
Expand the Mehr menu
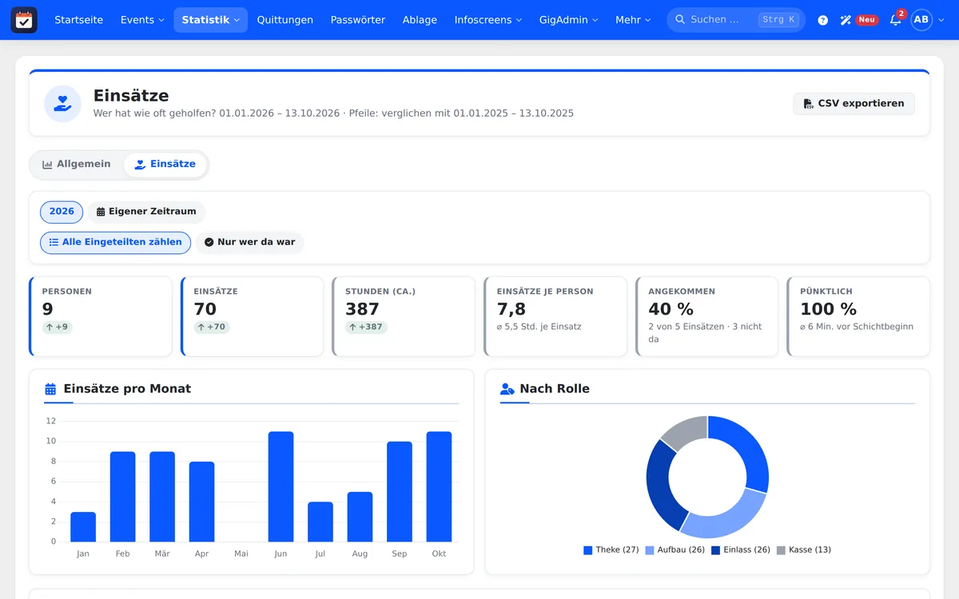633,20
